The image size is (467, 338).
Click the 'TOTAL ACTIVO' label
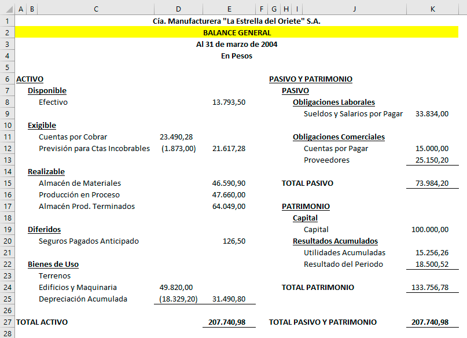click(42, 322)
